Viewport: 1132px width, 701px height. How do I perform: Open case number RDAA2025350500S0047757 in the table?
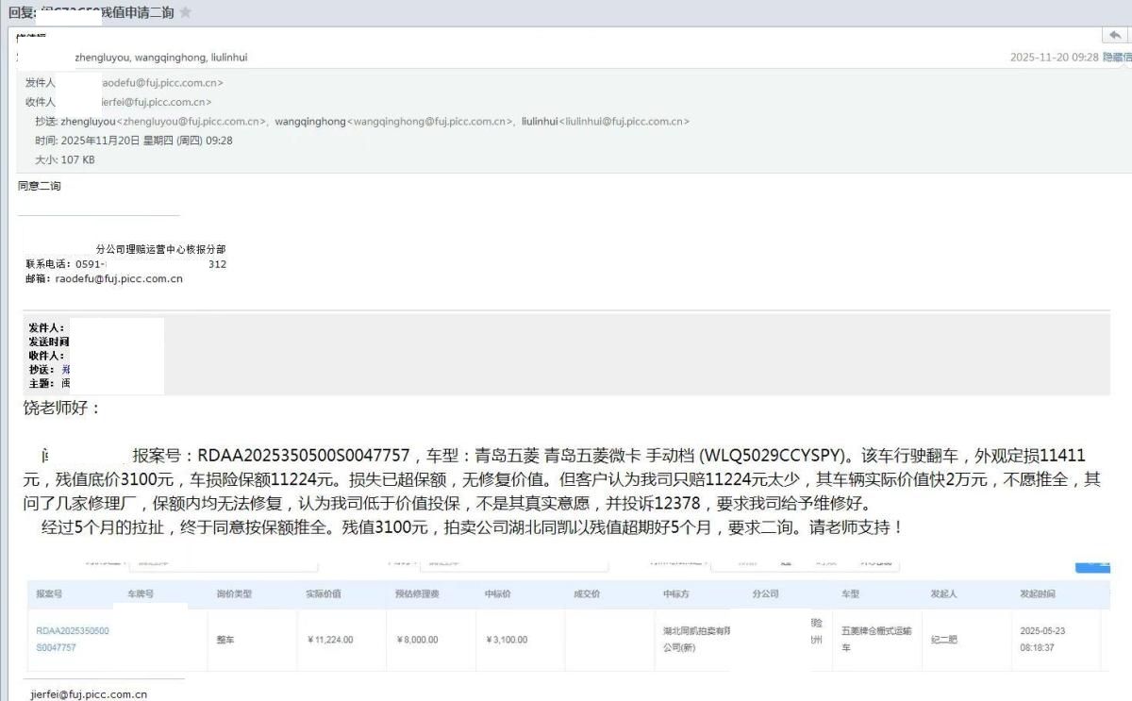point(73,639)
